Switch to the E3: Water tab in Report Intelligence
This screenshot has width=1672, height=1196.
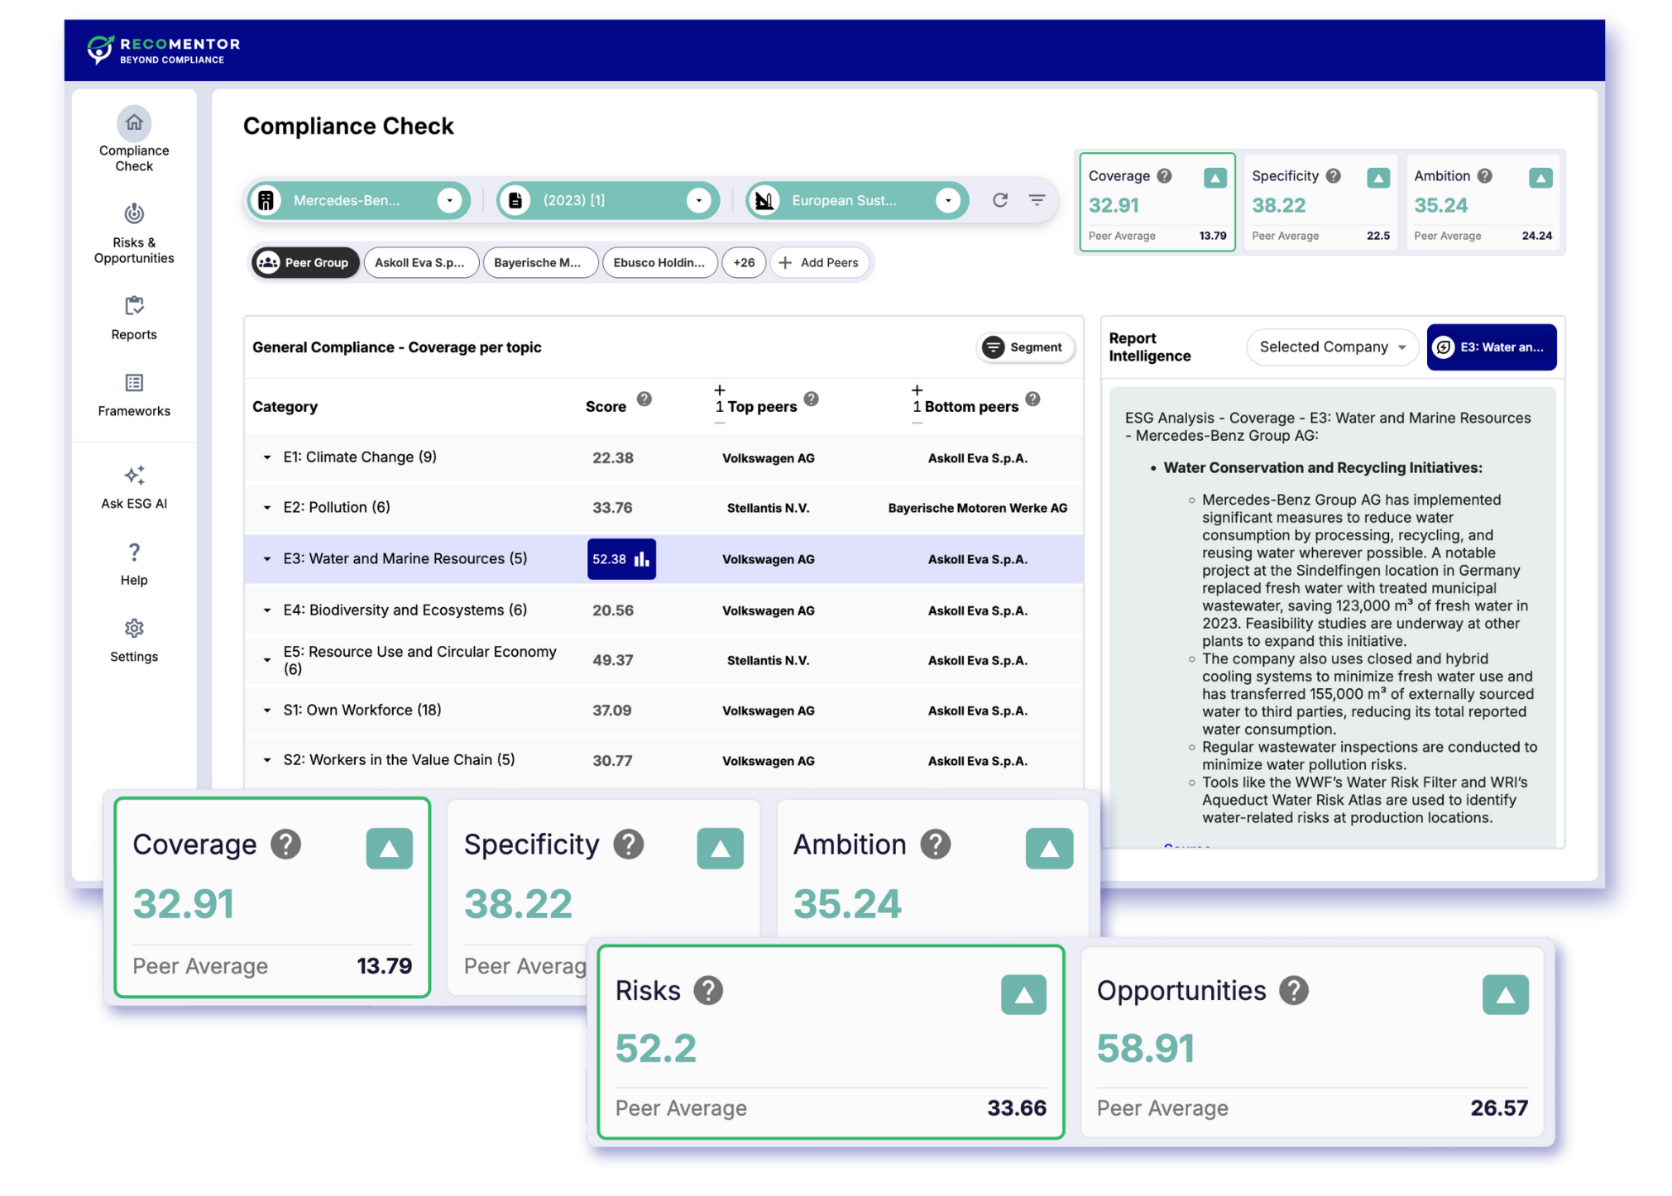point(1491,347)
